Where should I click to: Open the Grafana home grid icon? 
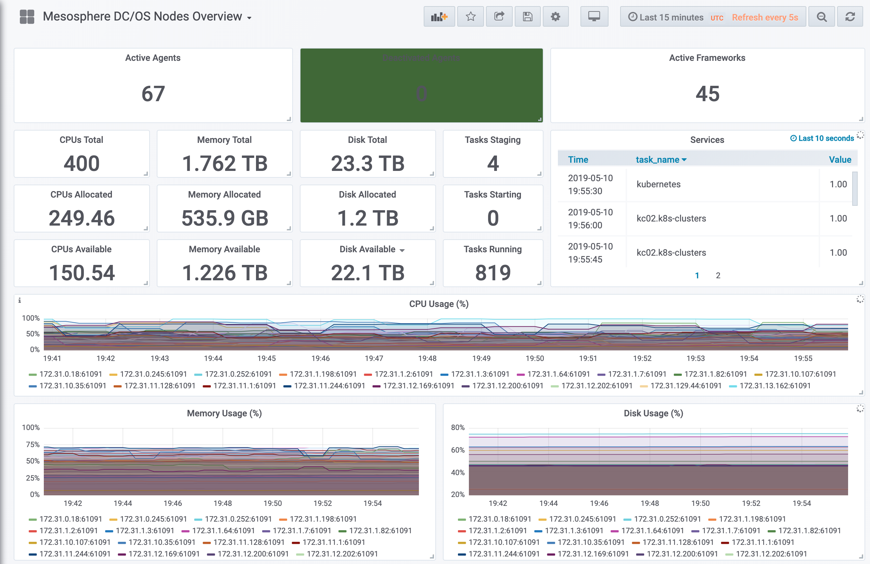(27, 17)
